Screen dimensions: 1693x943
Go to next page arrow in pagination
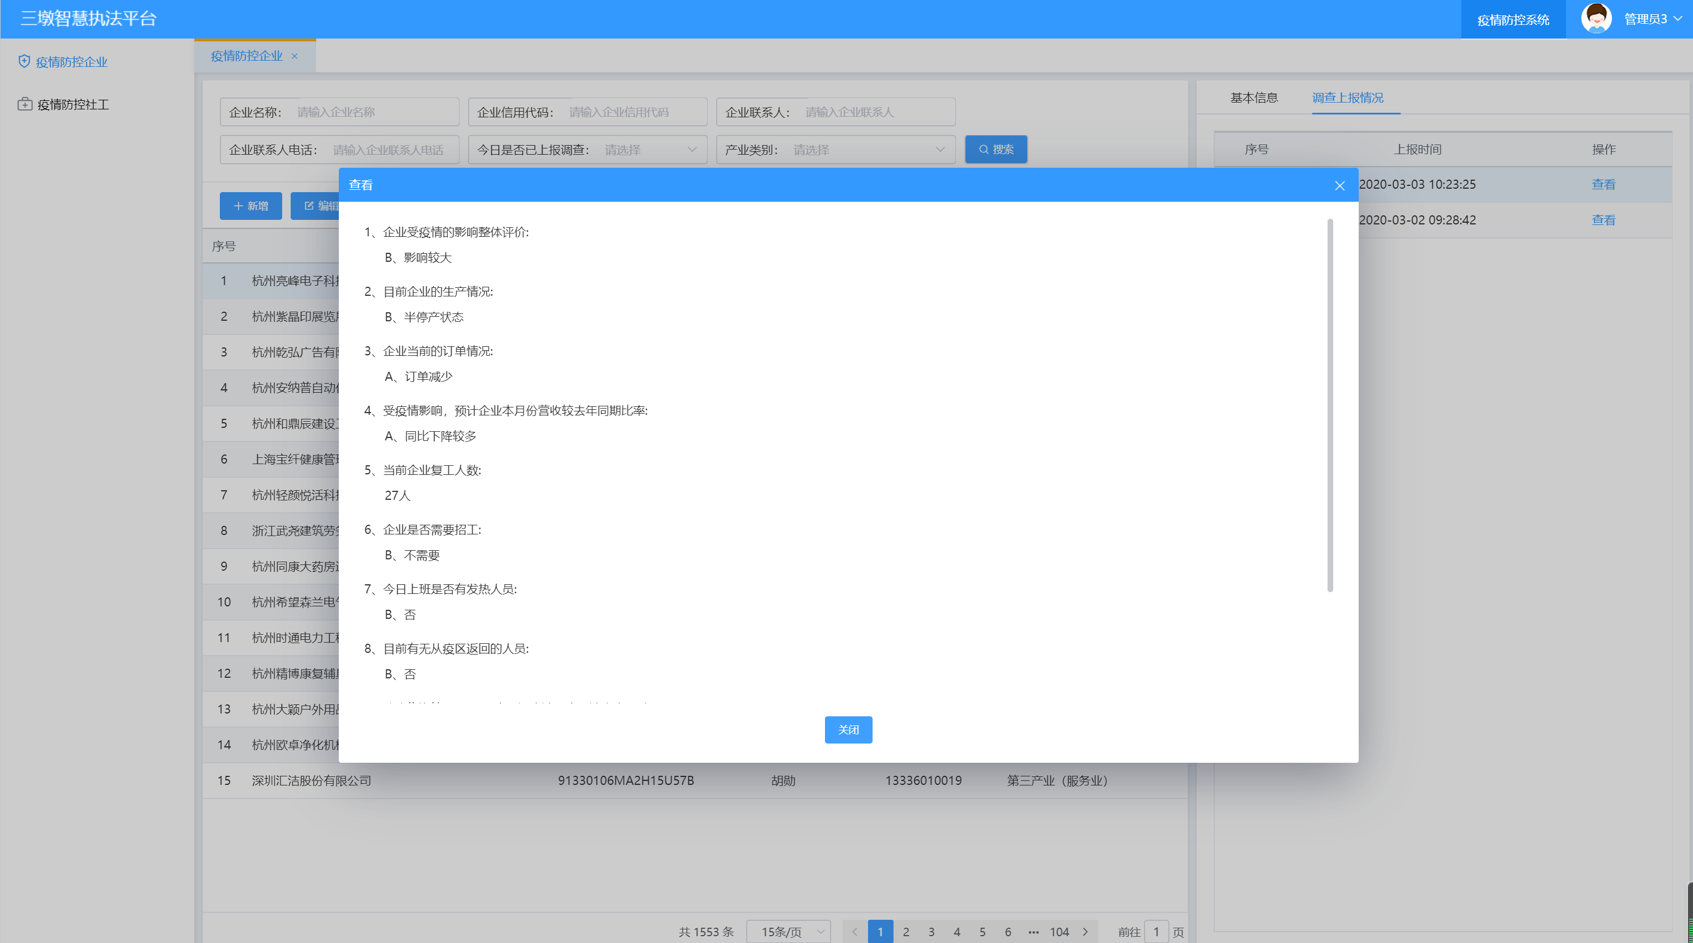pos(1085,931)
